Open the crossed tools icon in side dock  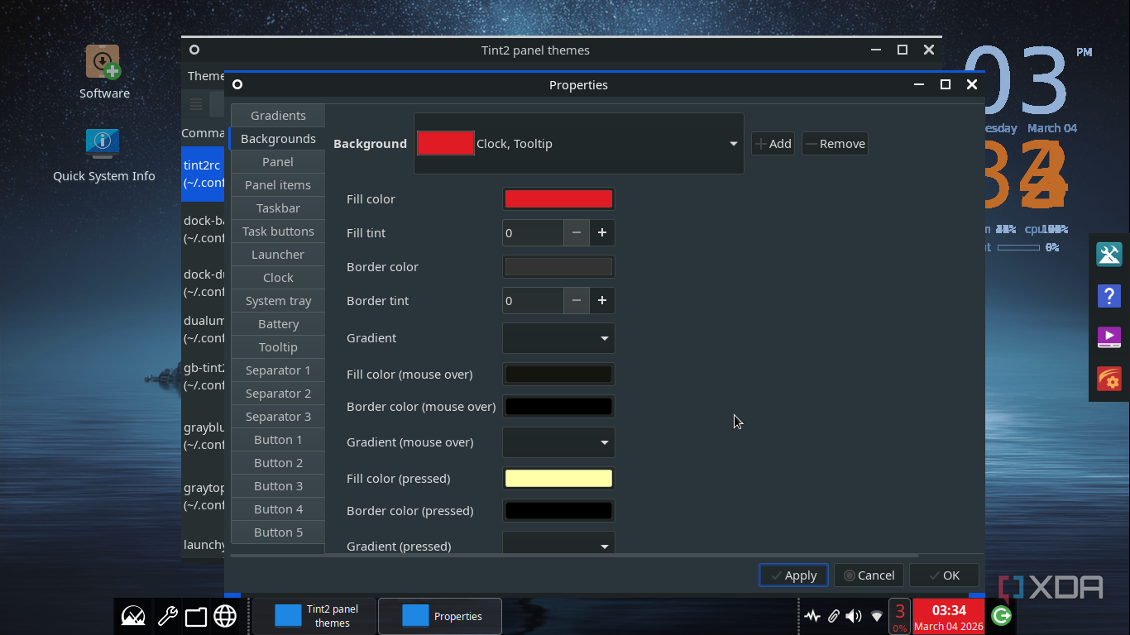(1109, 254)
